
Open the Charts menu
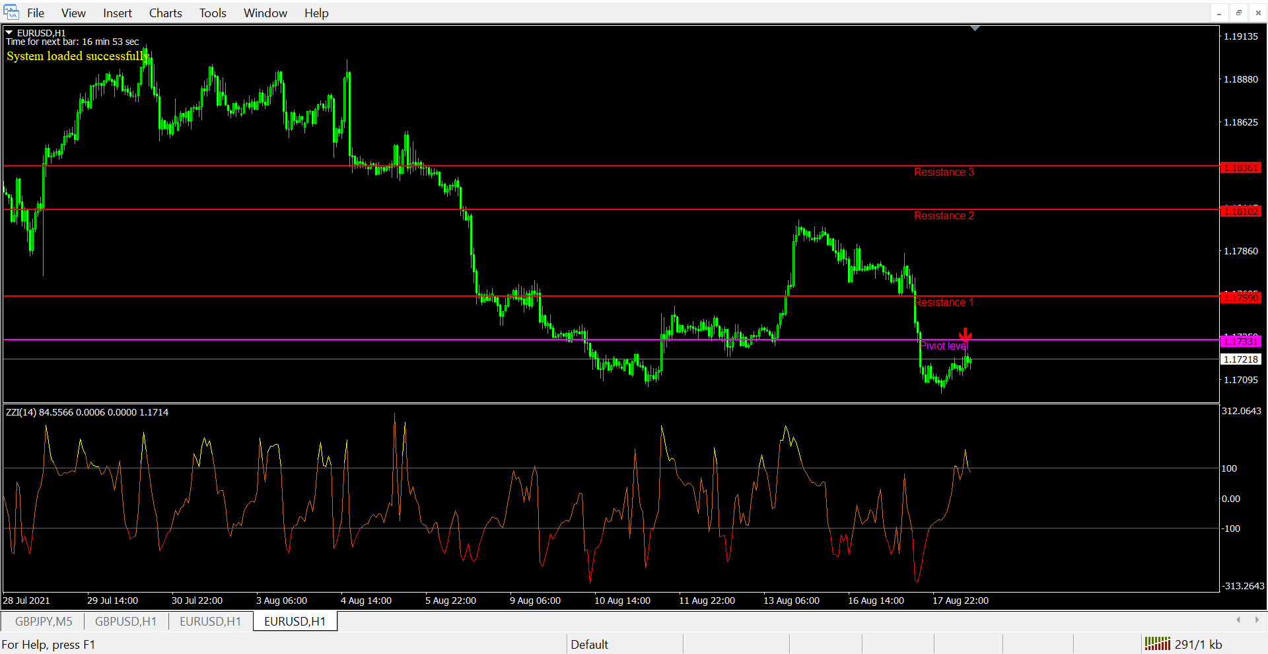[165, 13]
